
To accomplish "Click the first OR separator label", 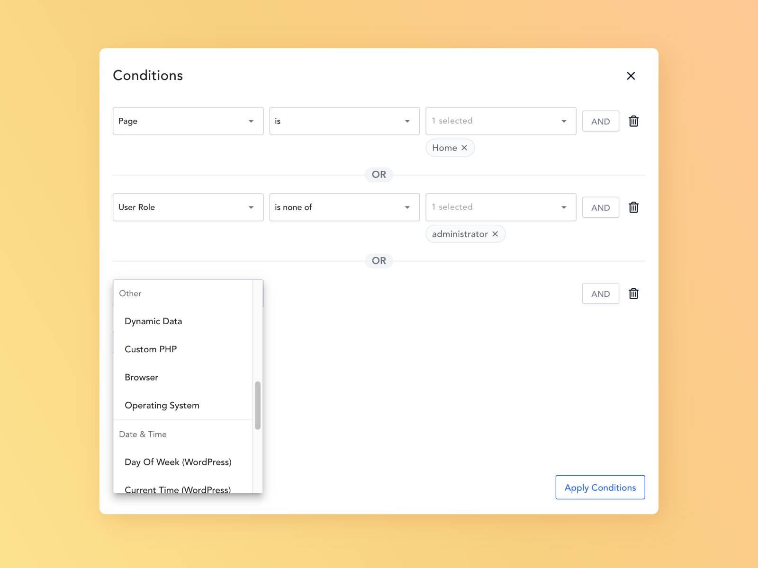I will 379,175.
